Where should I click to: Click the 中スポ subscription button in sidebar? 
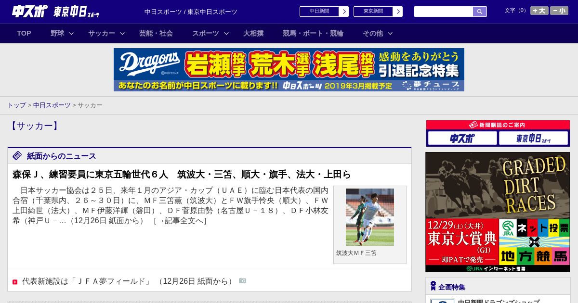pyautogui.click(x=462, y=139)
